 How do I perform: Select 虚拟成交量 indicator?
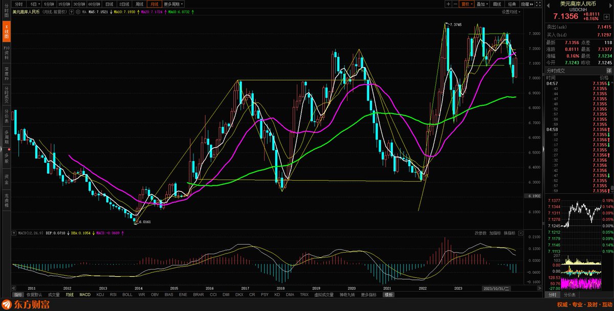click(x=323, y=295)
